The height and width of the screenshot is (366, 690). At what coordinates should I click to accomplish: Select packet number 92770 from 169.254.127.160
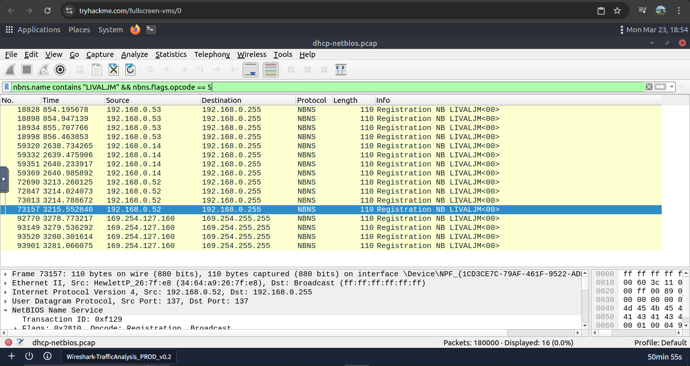click(x=331, y=219)
